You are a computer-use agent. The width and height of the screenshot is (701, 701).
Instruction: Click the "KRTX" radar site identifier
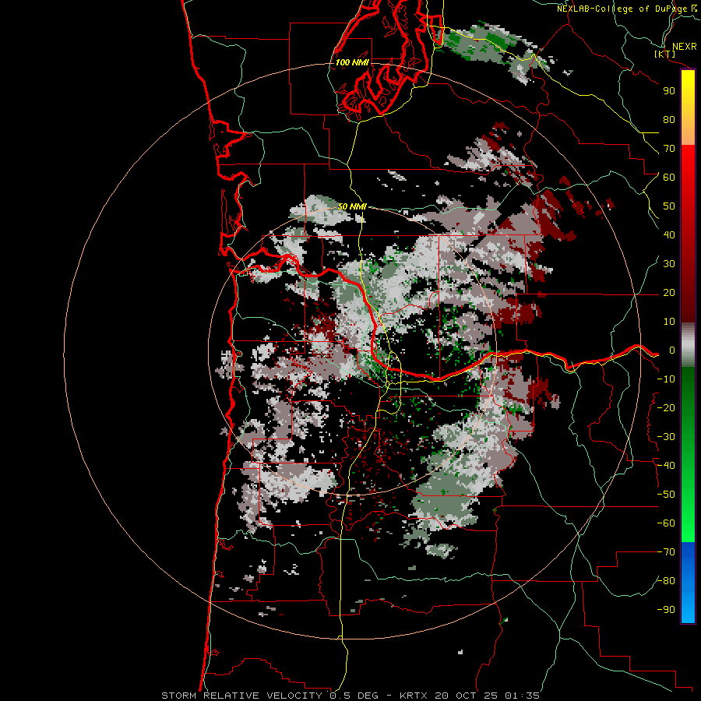click(x=414, y=696)
